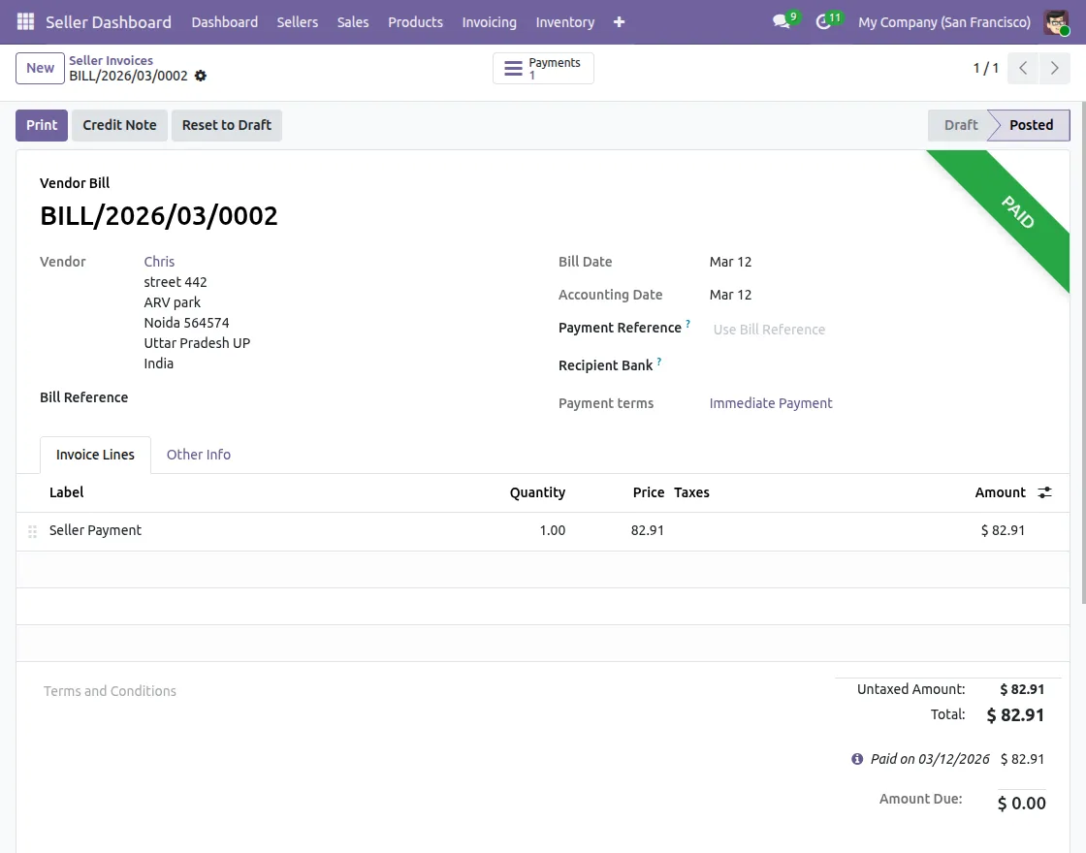
Task: Open vendor Chris link
Action: click(159, 262)
